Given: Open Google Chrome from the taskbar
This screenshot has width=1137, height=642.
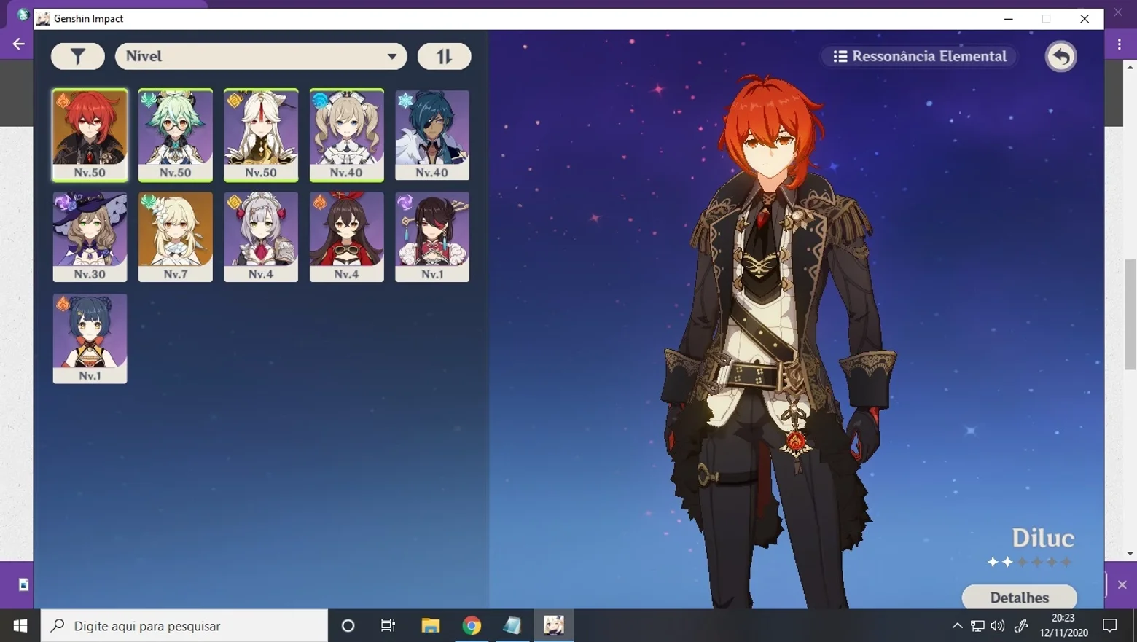Looking at the screenshot, I should click(472, 625).
